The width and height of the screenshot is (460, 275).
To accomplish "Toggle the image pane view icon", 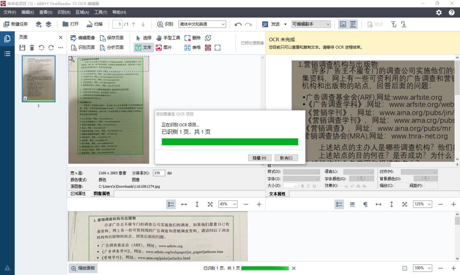I will (343, 24).
